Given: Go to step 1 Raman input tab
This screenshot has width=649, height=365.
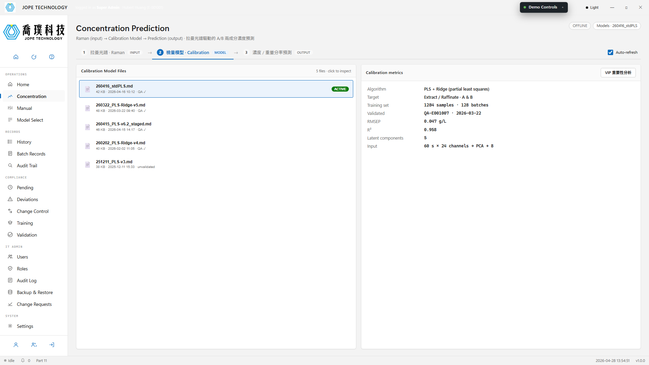Looking at the screenshot, I should 112,52.
